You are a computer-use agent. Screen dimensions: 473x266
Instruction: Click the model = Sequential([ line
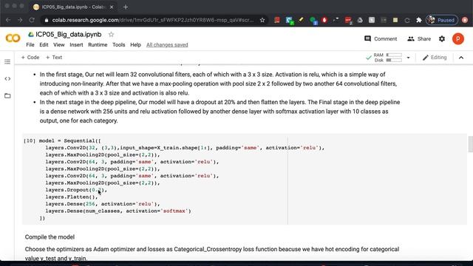70,141
